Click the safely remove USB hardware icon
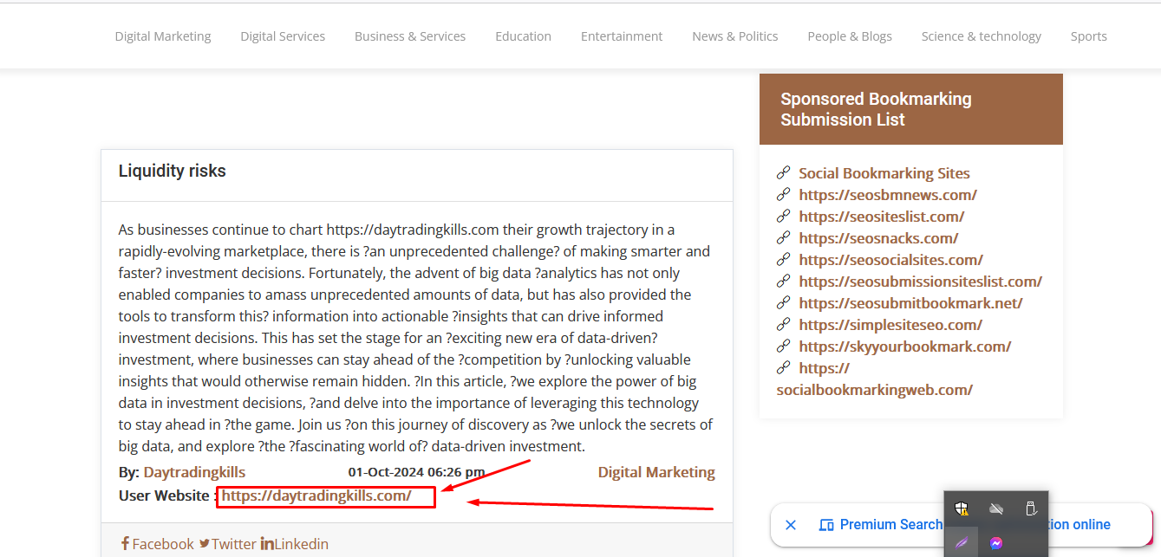Image resolution: width=1161 pixels, height=557 pixels. pyautogui.click(x=1031, y=508)
